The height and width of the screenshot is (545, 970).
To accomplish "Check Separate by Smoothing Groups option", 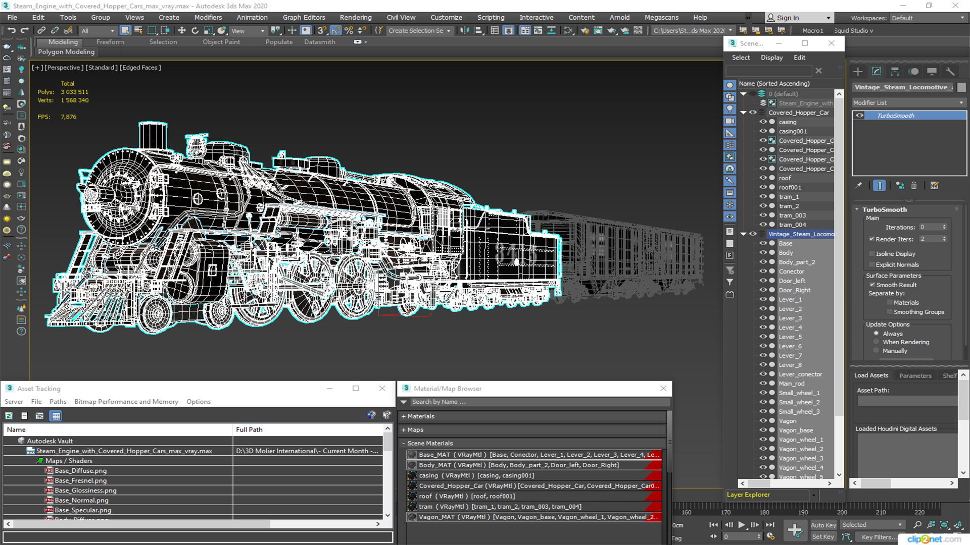I will coord(890,312).
